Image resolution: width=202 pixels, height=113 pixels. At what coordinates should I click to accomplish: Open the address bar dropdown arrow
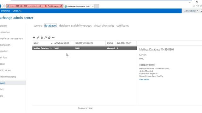[x=43, y=6]
